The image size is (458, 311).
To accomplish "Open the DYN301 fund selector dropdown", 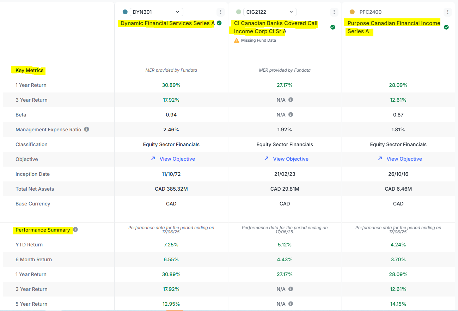I will coord(157,12).
